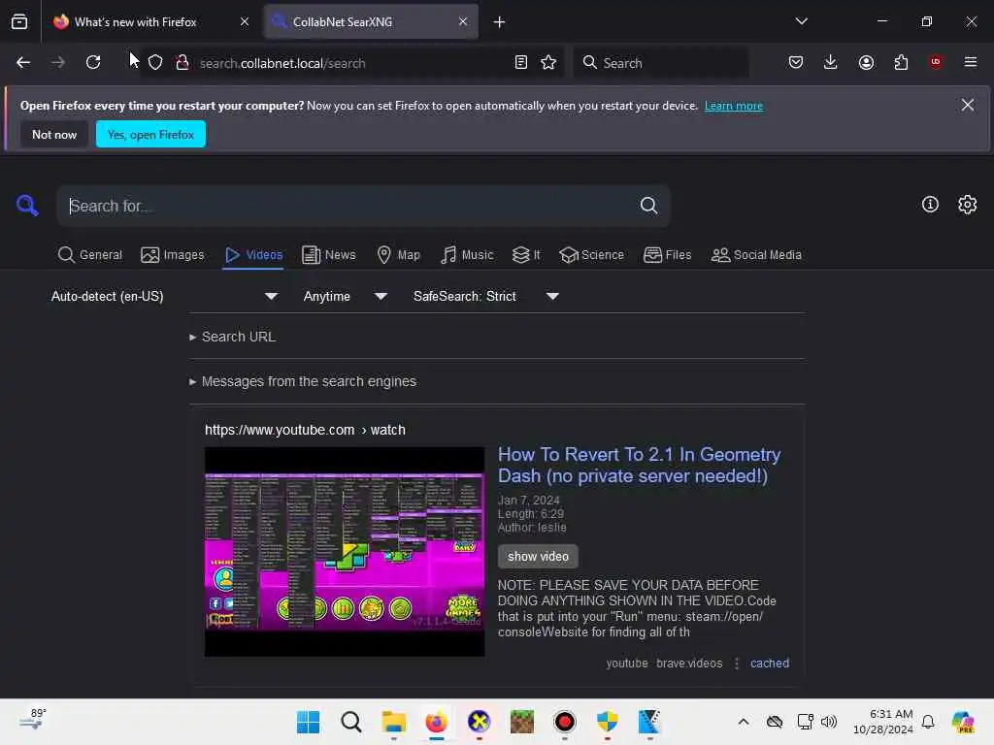Open a new tab
Screen dimensions: 994x745
(499, 22)
